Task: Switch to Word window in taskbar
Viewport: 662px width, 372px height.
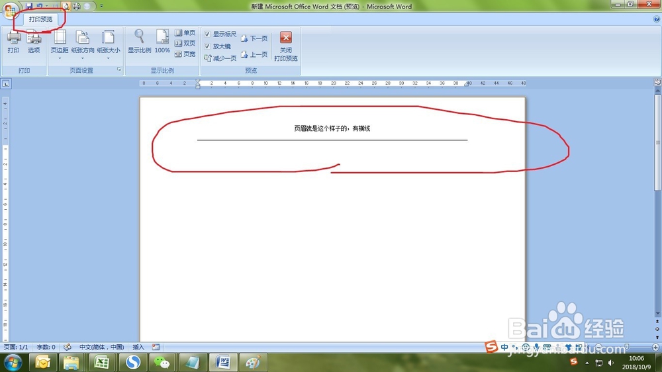Action: point(222,363)
